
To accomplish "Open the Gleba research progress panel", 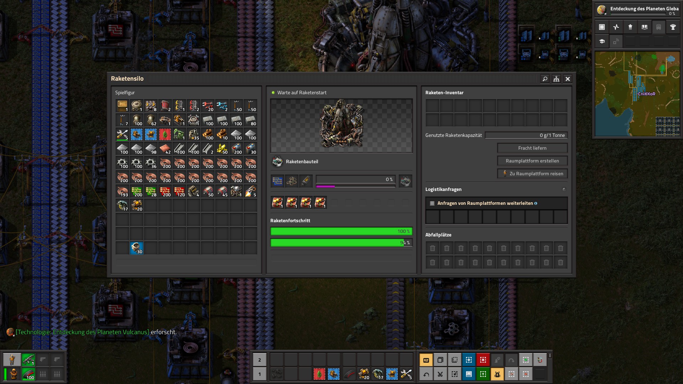I will click(x=637, y=10).
